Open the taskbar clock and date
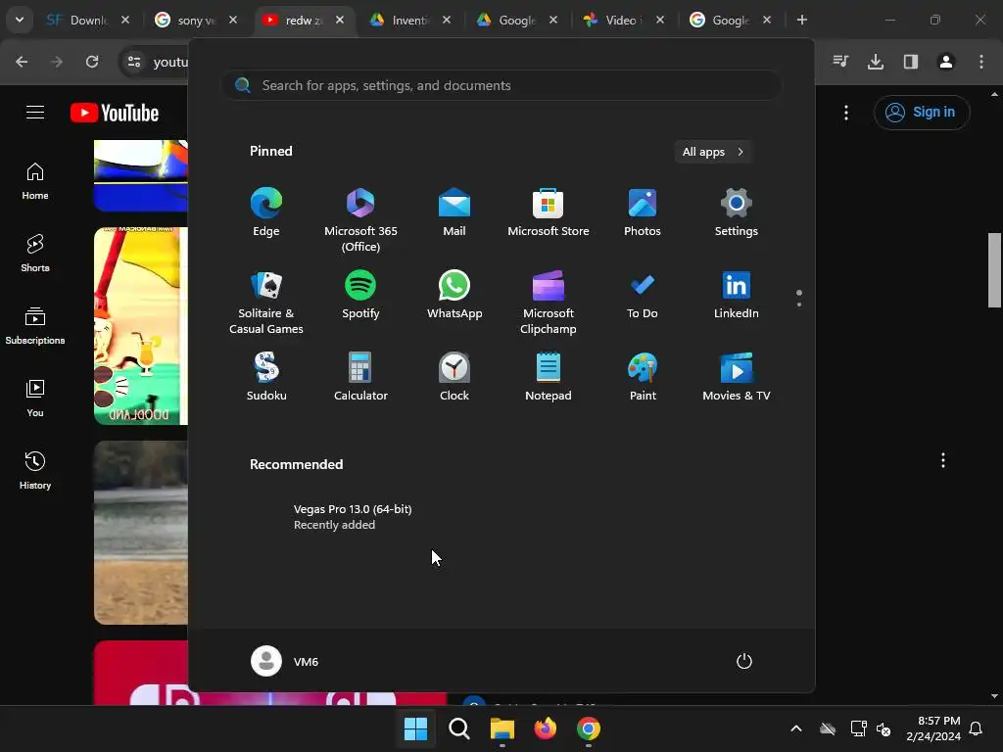Image resolution: width=1003 pixels, height=752 pixels. tap(933, 728)
